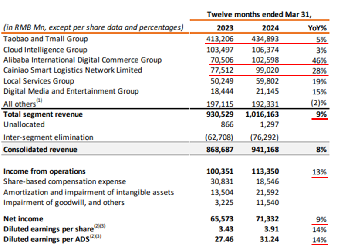Click the 13% growth figure

[x=319, y=172]
